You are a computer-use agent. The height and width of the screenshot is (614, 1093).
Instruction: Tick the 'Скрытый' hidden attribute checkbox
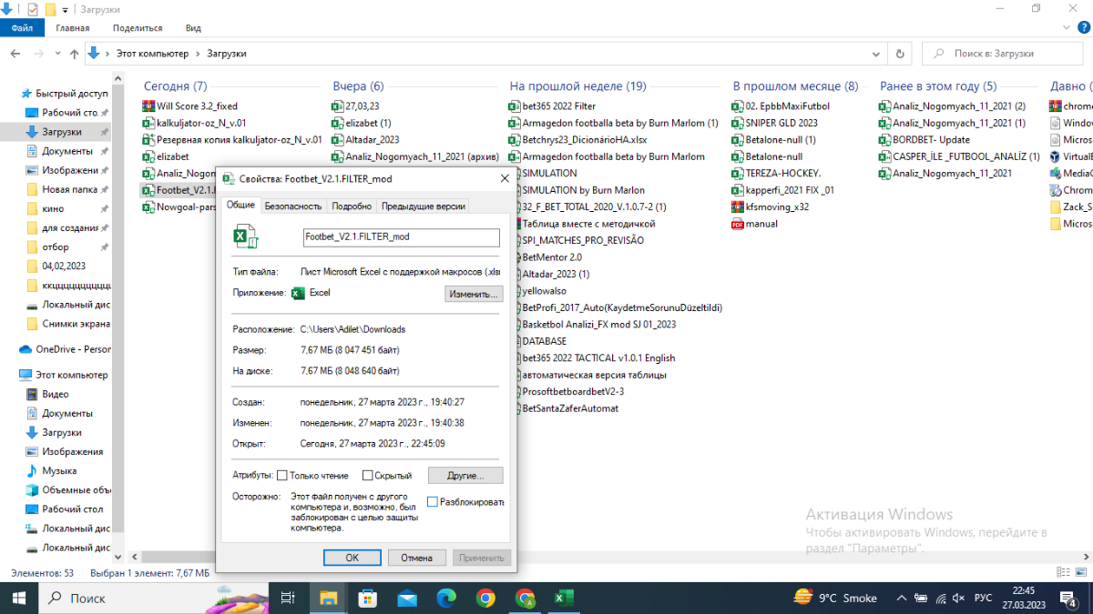[368, 476]
